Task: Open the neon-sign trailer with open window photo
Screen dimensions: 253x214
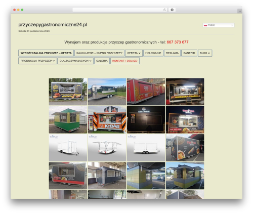Action: pyautogui.click(x=185, y=120)
